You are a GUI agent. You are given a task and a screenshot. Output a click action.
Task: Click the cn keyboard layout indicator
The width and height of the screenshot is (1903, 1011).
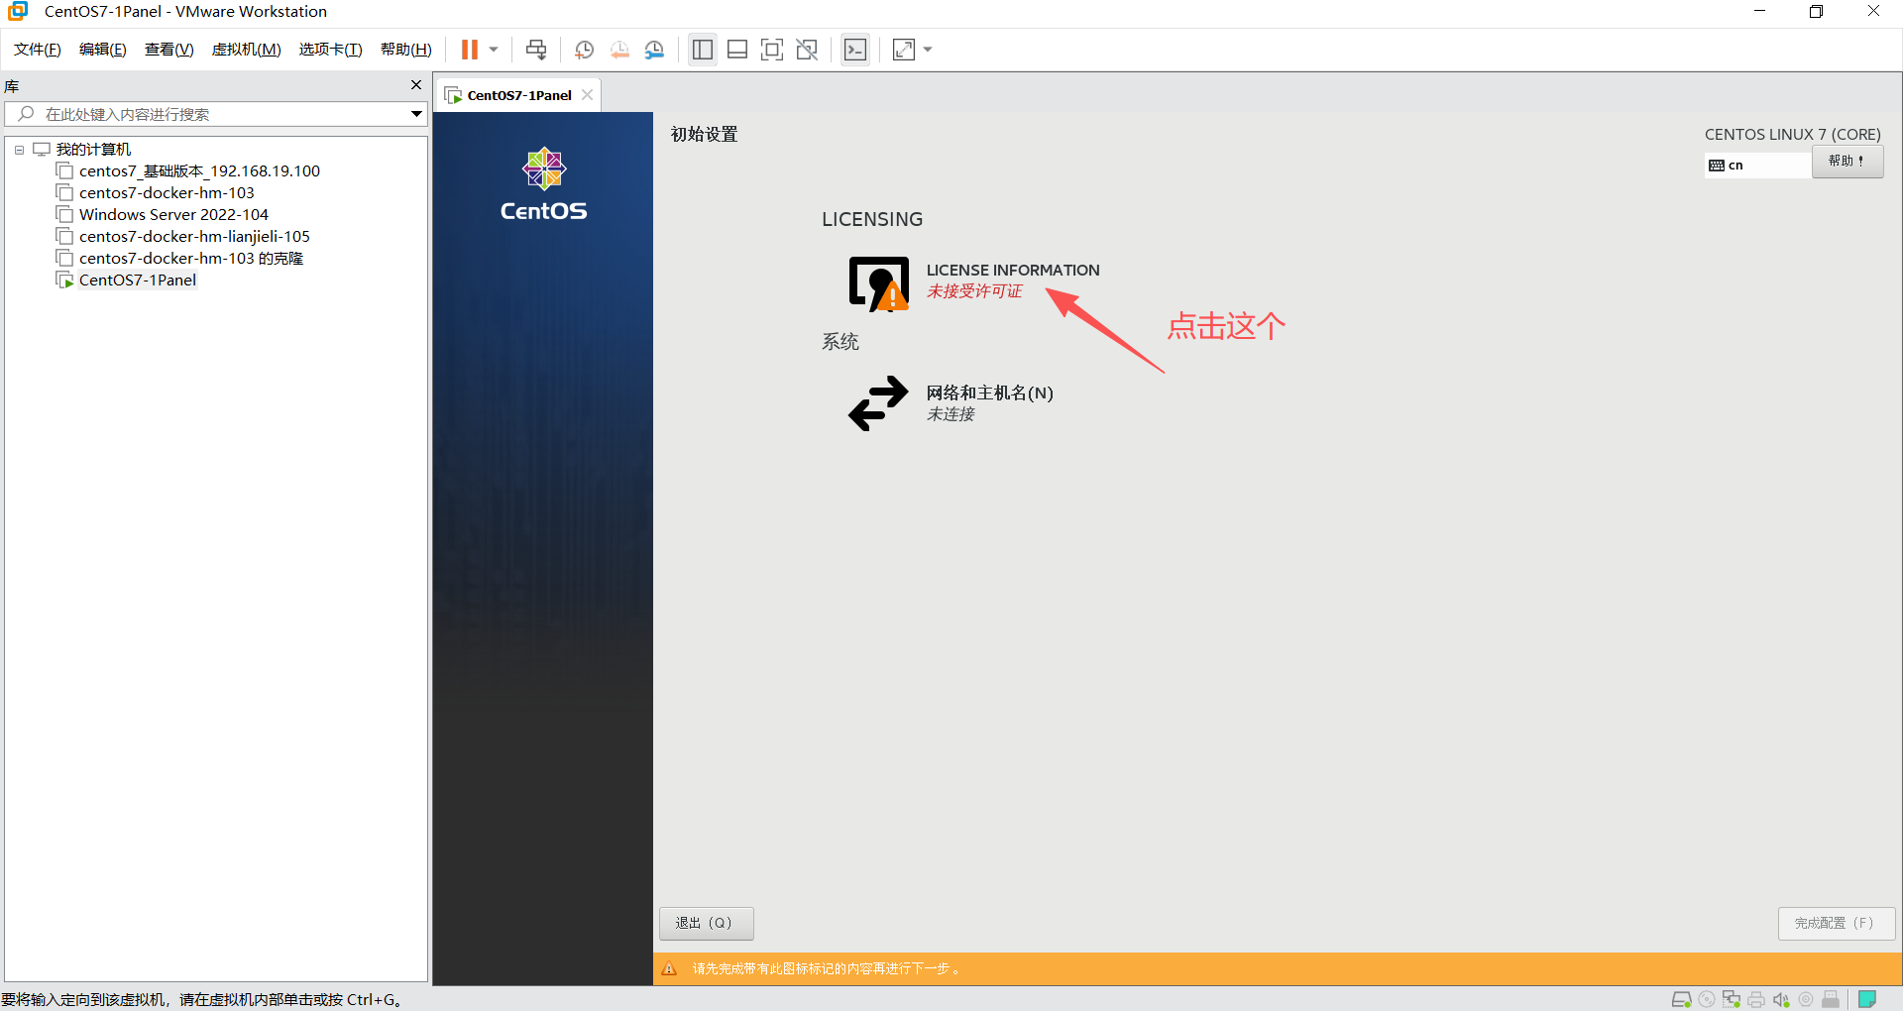pos(1756,165)
